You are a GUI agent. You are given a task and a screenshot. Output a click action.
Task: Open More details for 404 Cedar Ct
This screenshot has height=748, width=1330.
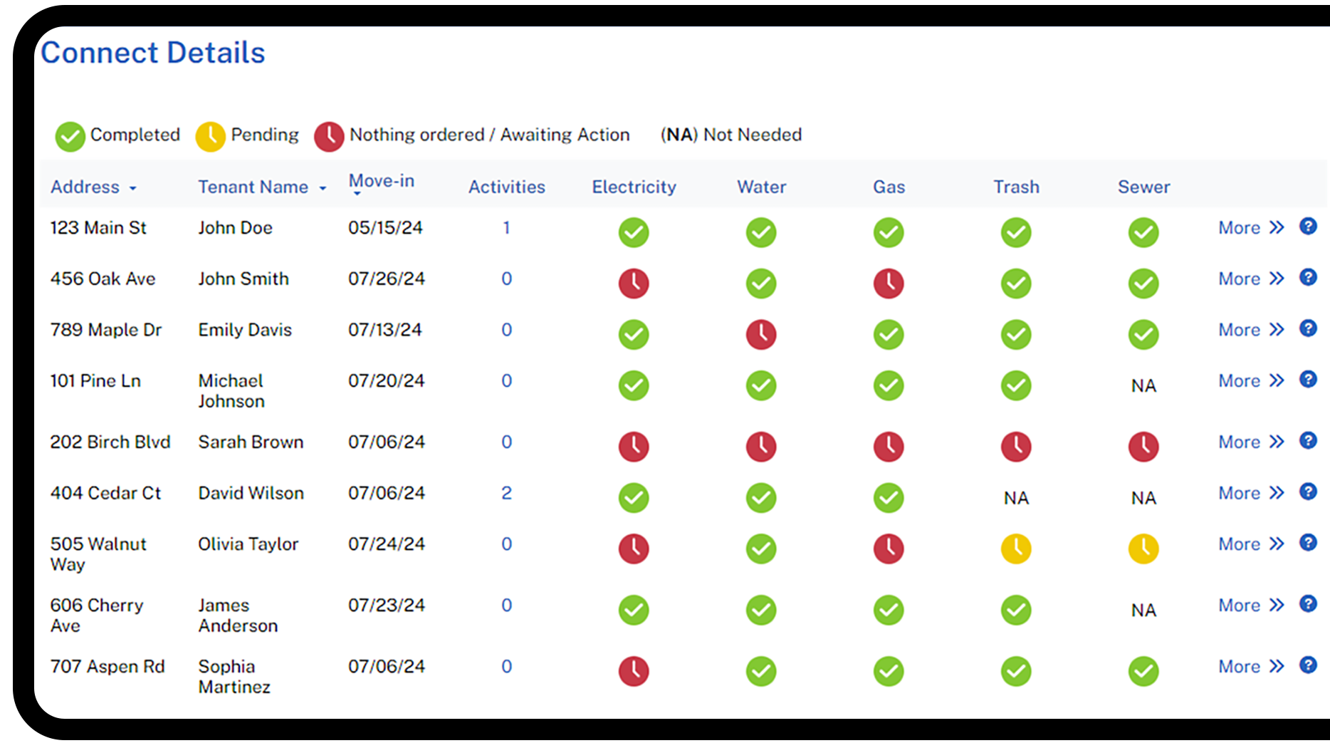coord(1251,493)
